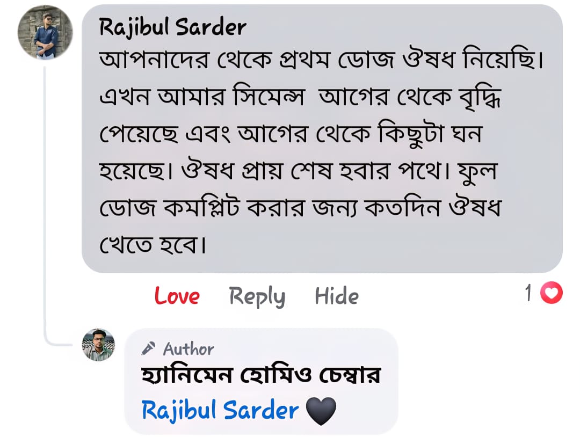
Task: Click the last line "খেতে হবে।"
Action: 153,245
